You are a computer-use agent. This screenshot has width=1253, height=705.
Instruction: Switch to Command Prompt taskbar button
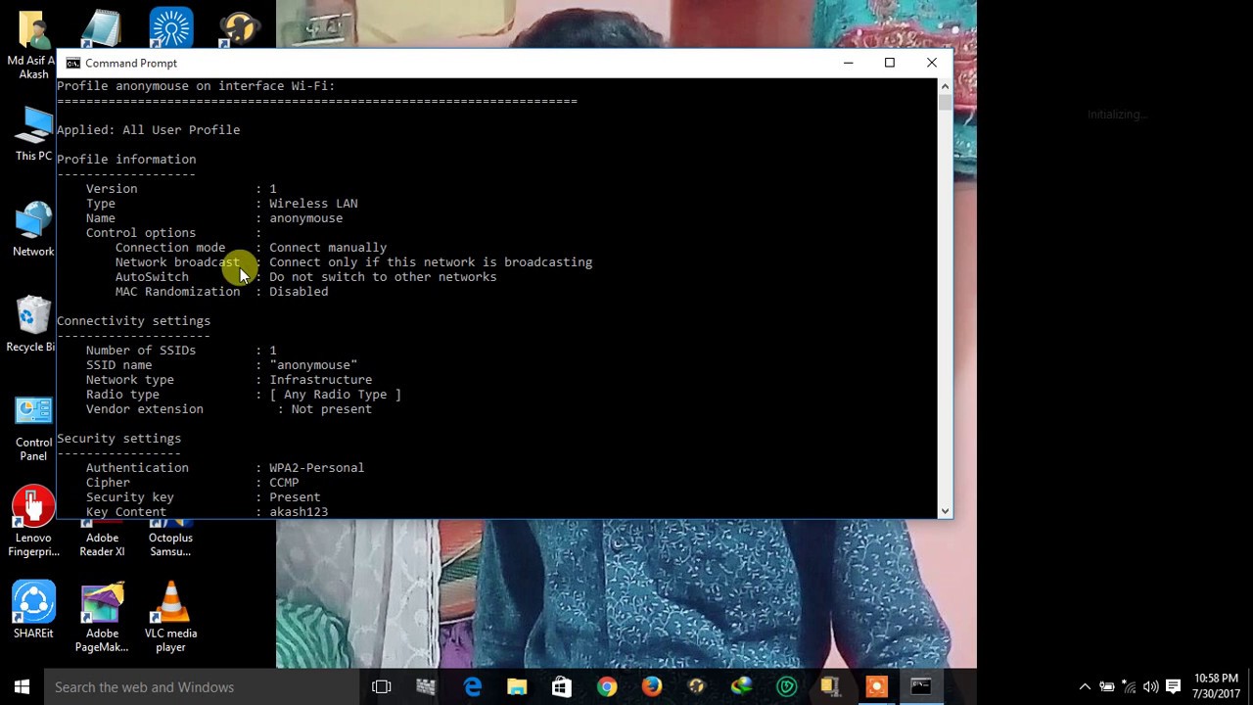pyautogui.click(x=921, y=687)
